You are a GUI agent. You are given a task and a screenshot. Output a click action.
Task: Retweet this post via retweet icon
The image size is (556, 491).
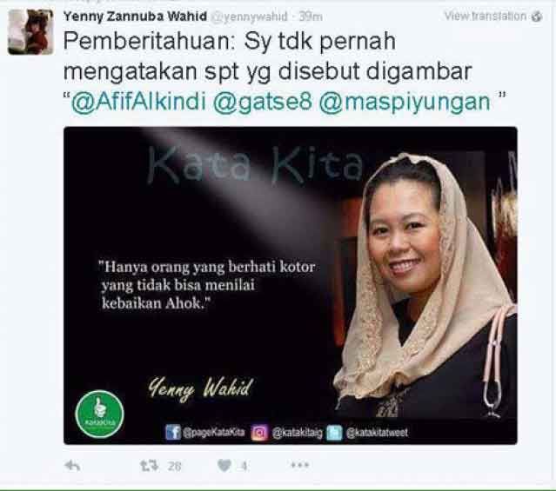coord(149,466)
